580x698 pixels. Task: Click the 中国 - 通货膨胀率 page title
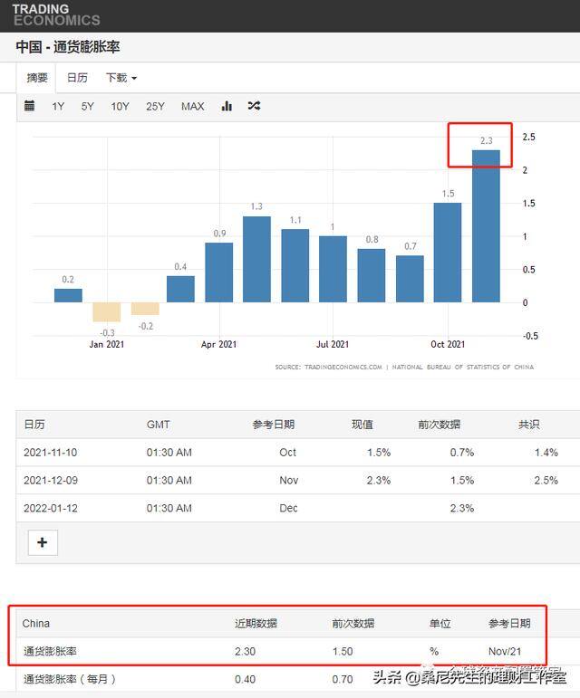coord(68,47)
